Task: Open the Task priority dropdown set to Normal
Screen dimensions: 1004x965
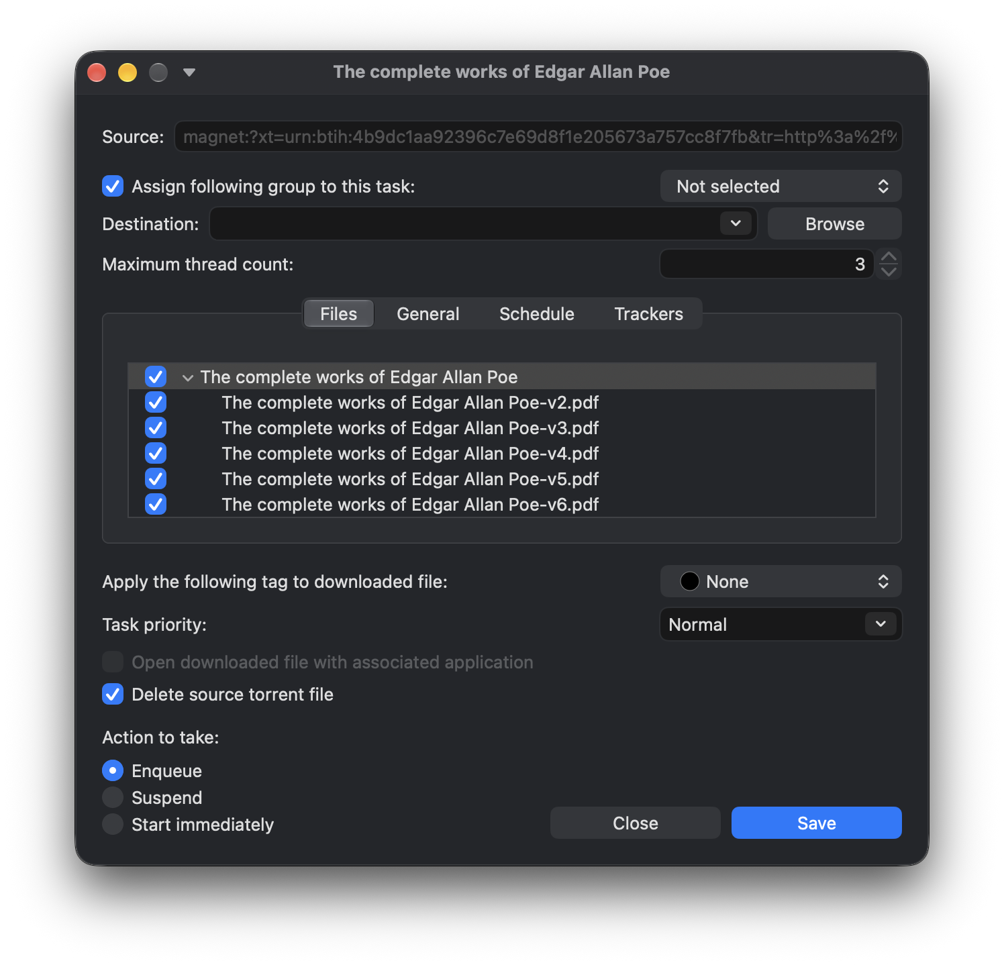Action: (781, 624)
